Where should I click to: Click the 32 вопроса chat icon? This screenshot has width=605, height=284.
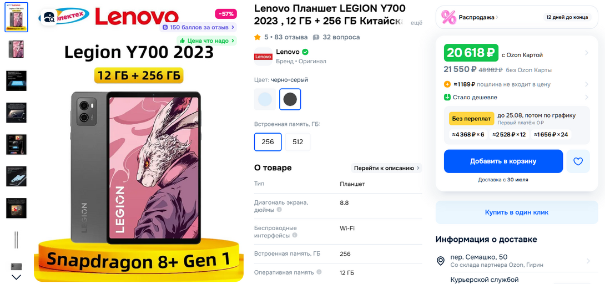[x=316, y=37]
